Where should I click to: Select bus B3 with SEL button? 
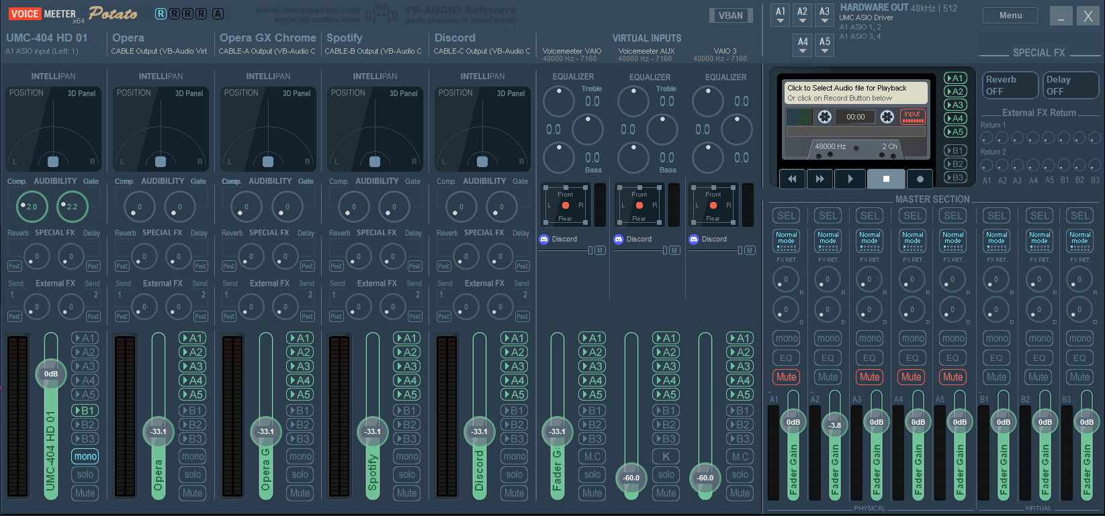coord(1079,215)
